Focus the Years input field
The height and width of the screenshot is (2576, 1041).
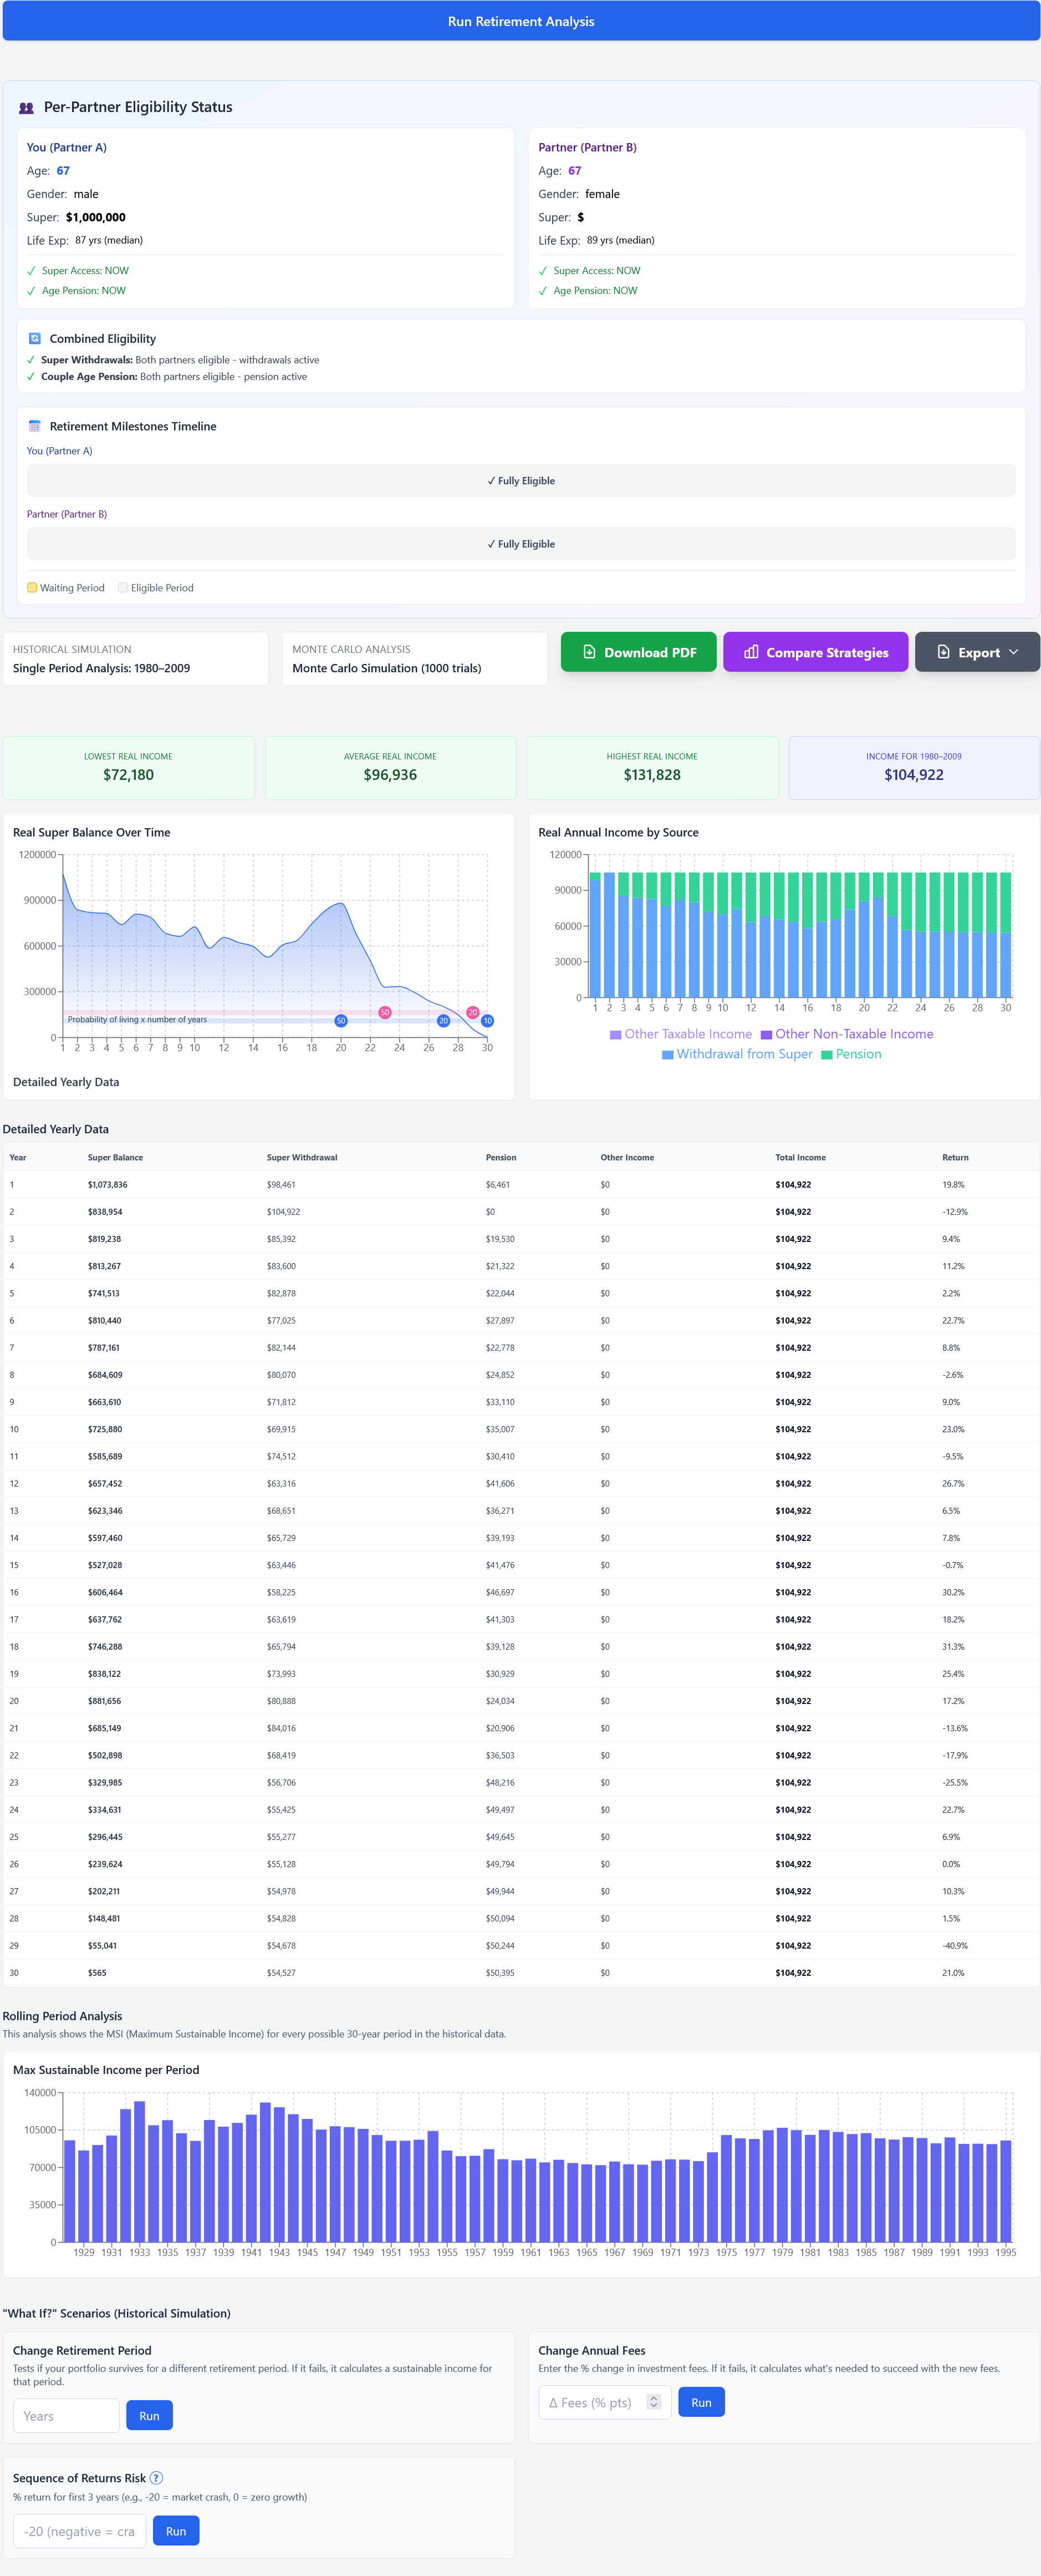pyautogui.click(x=66, y=2415)
